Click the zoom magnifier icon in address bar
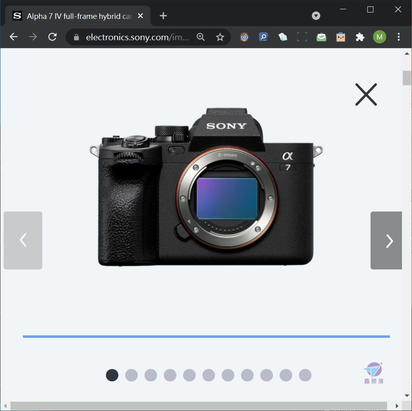412x411 pixels. coord(201,37)
